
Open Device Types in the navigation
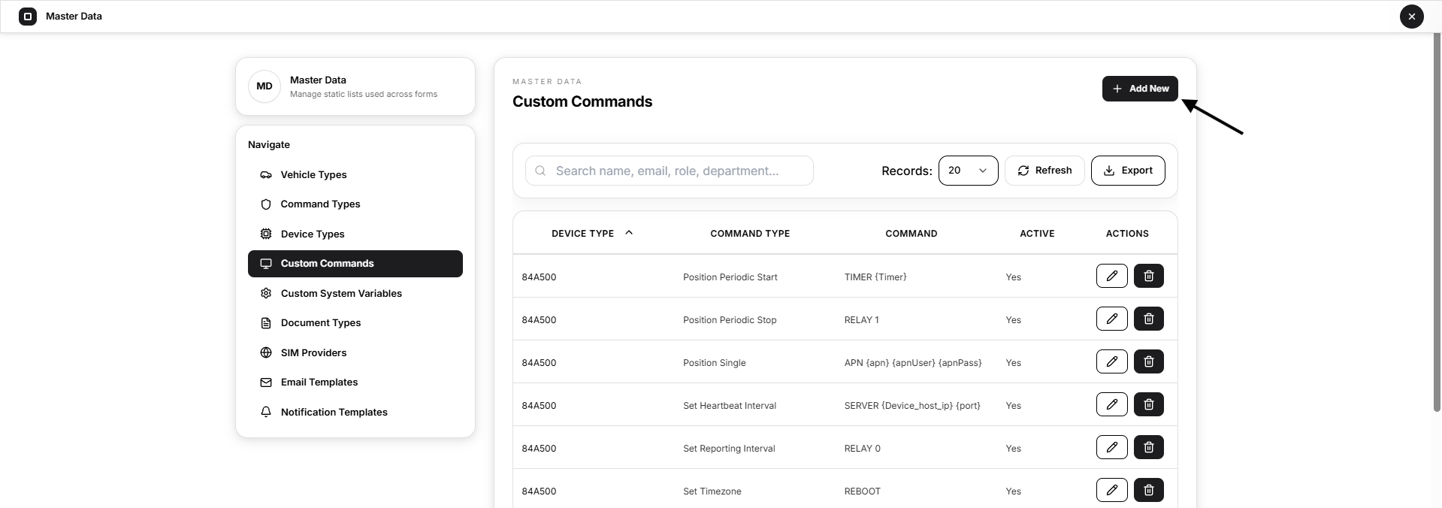[x=355, y=234]
